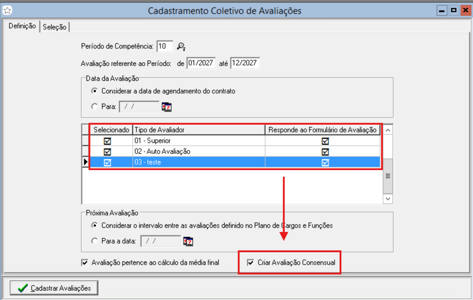
Task: Click the application icon in title bar
Action: 7,10
